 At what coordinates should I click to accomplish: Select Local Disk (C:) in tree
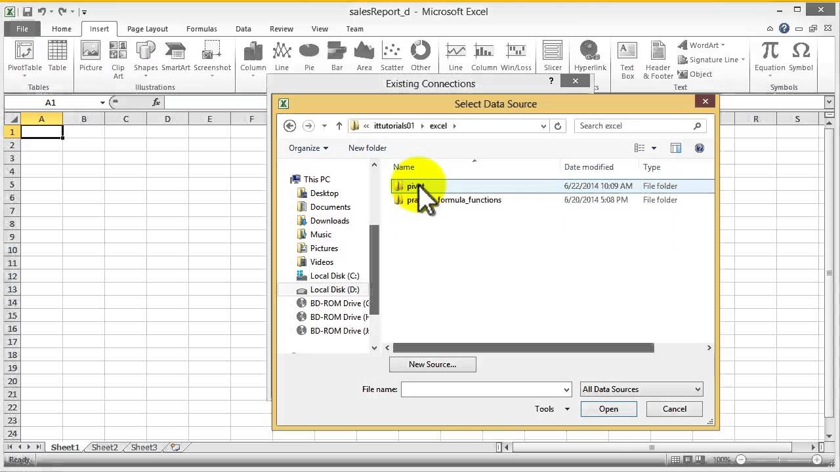click(335, 276)
